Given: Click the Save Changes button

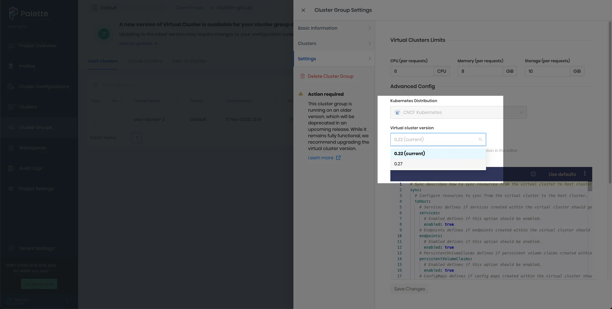Looking at the screenshot, I should (x=409, y=289).
